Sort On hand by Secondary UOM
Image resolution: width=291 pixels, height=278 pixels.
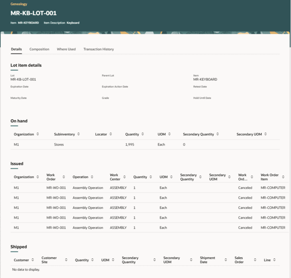coord(265,134)
